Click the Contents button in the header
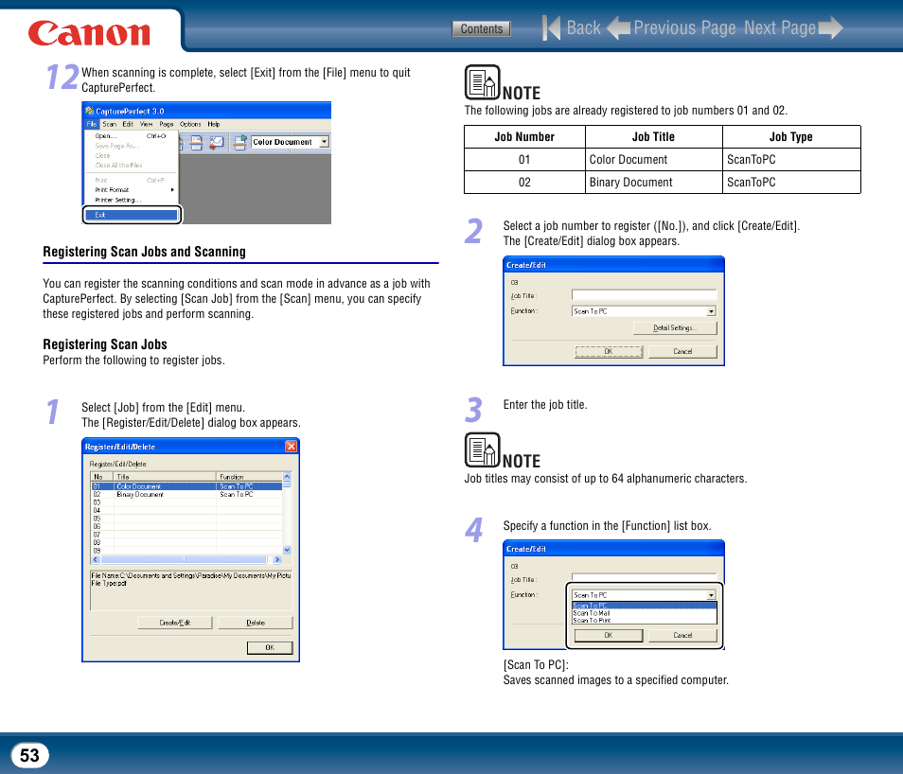The image size is (903, 774). pyautogui.click(x=481, y=28)
